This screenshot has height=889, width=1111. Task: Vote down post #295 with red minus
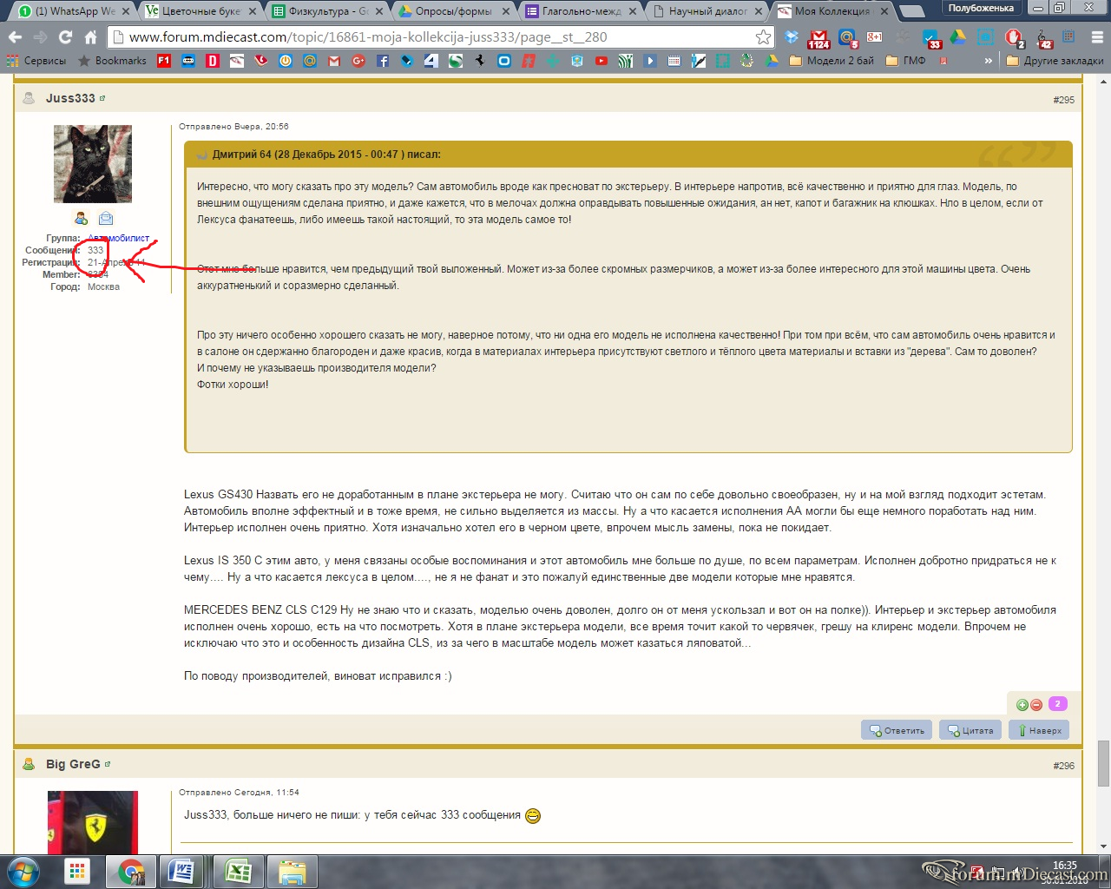tap(1036, 705)
